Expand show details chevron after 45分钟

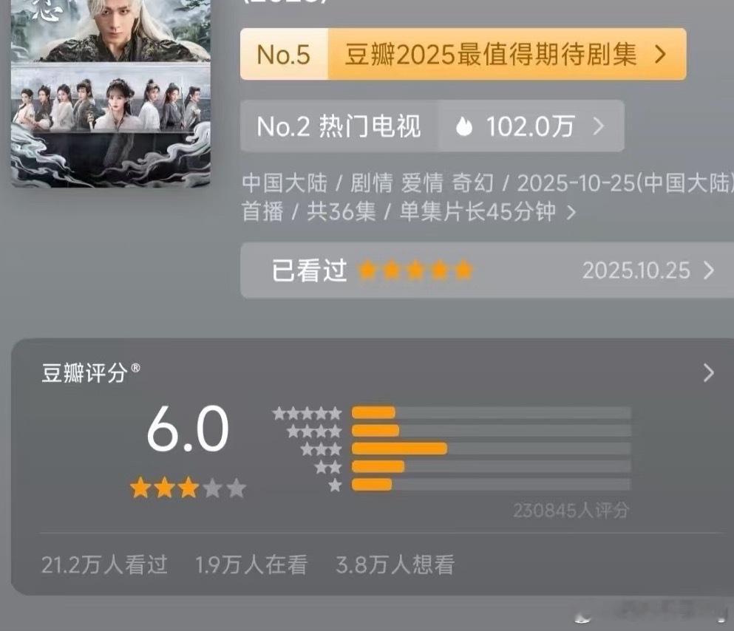pos(571,213)
